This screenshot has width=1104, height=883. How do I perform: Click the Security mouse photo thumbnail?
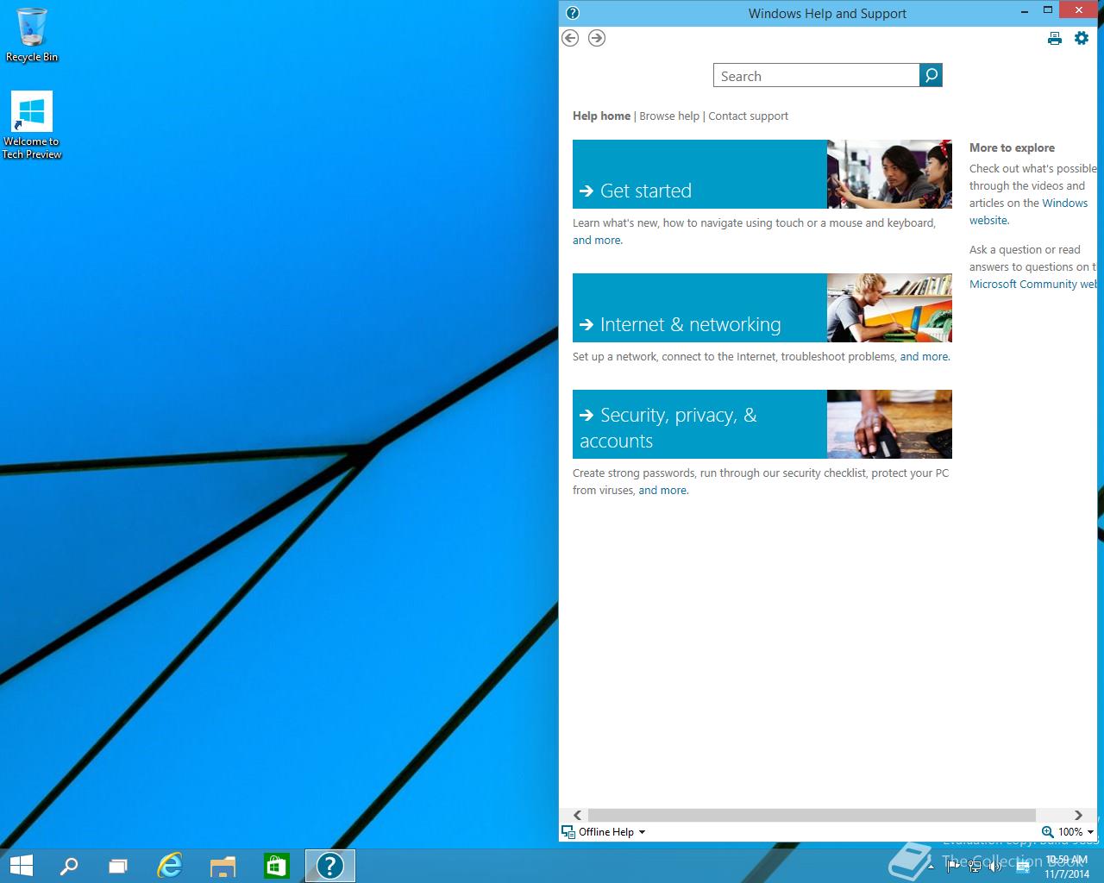(x=889, y=424)
